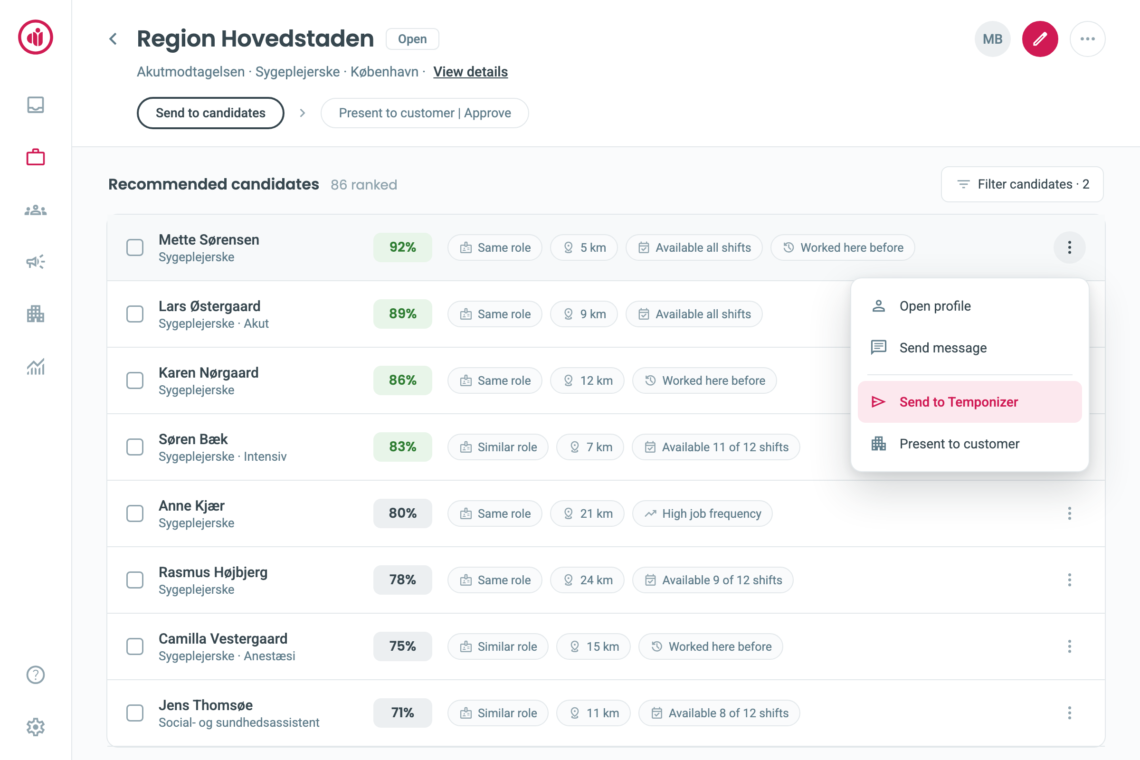Image resolution: width=1140 pixels, height=760 pixels.
Task: Click the paper-plane icon for Send to Temponizer
Action: click(879, 402)
